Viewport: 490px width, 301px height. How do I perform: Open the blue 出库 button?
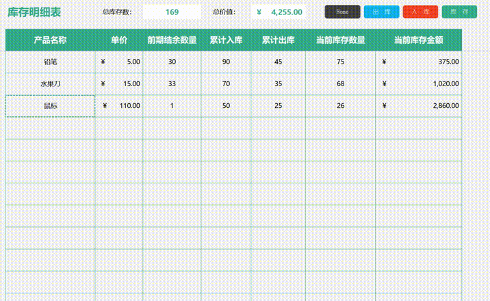click(x=381, y=12)
